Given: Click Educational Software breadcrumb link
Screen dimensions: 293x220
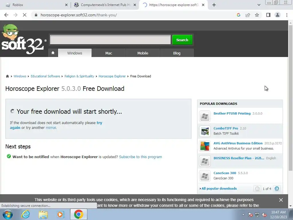Looking at the screenshot, I should 45,76.
